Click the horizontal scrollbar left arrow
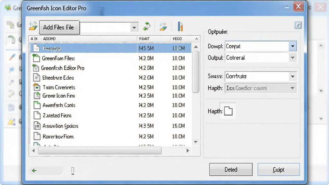 33,151
